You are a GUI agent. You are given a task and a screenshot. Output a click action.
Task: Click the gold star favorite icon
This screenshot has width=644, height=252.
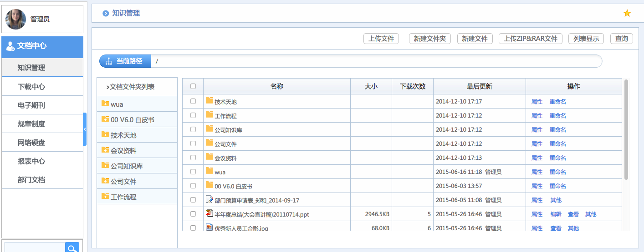click(627, 14)
